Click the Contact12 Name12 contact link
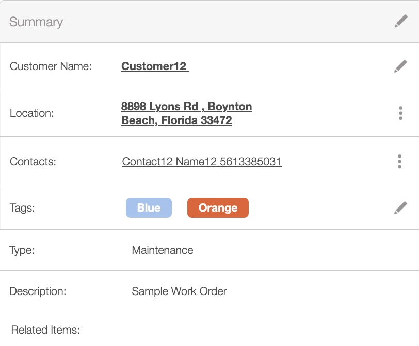Viewport: 419px width, 346px height. click(202, 162)
